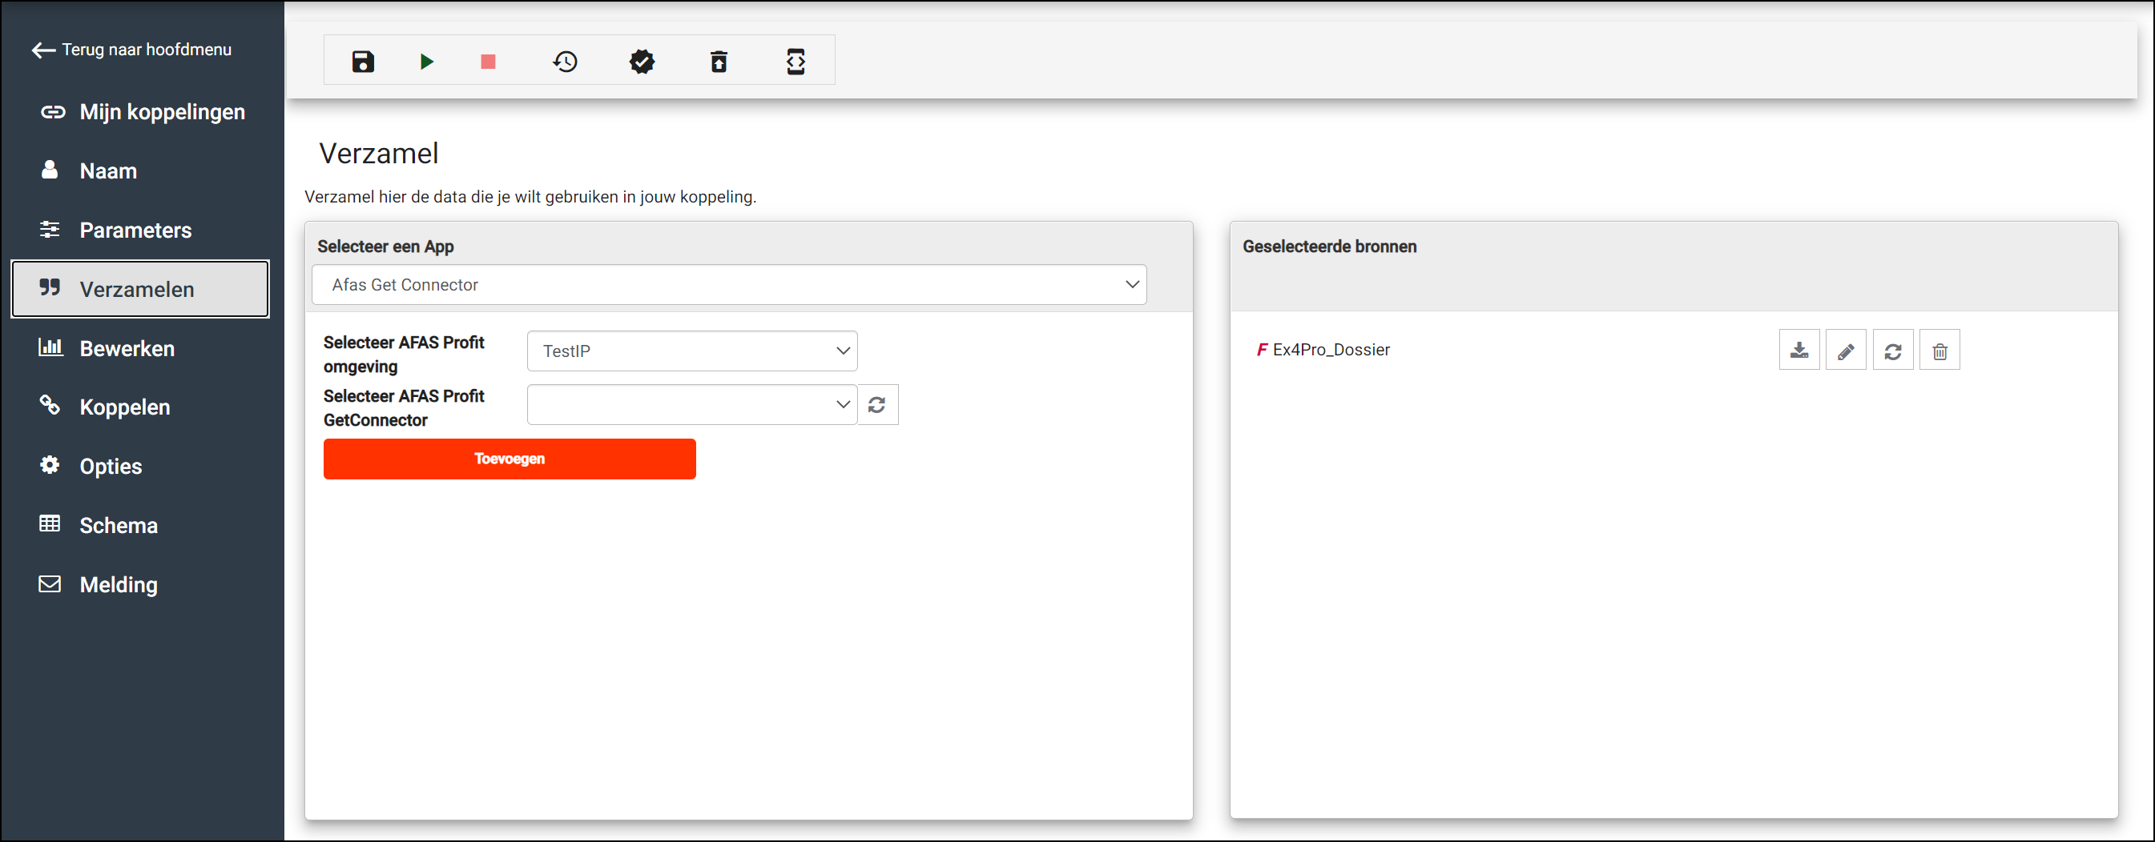This screenshot has width=2155, height=842.
Task: Click the verified checkmark badge icon
Action: coord(642,61)
